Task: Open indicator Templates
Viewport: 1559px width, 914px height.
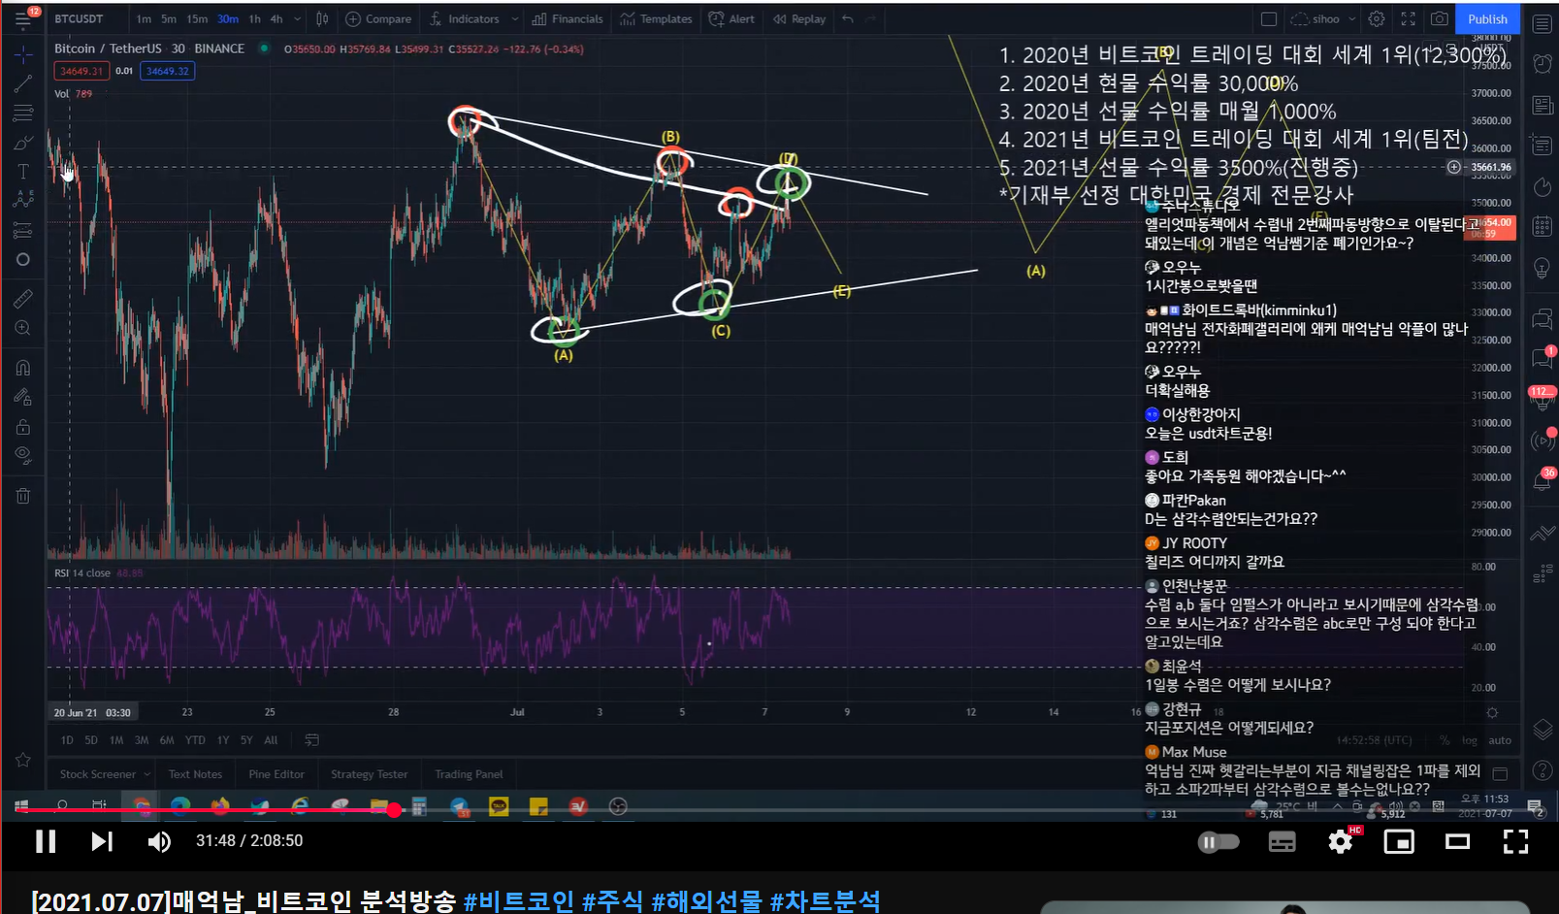Action: point(656,18)
